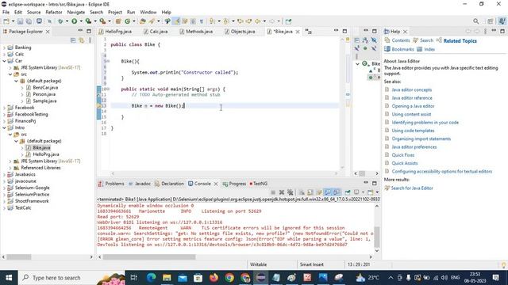Open the Problems tab
This screenshot has height=285, width=508.
(111, 184)
